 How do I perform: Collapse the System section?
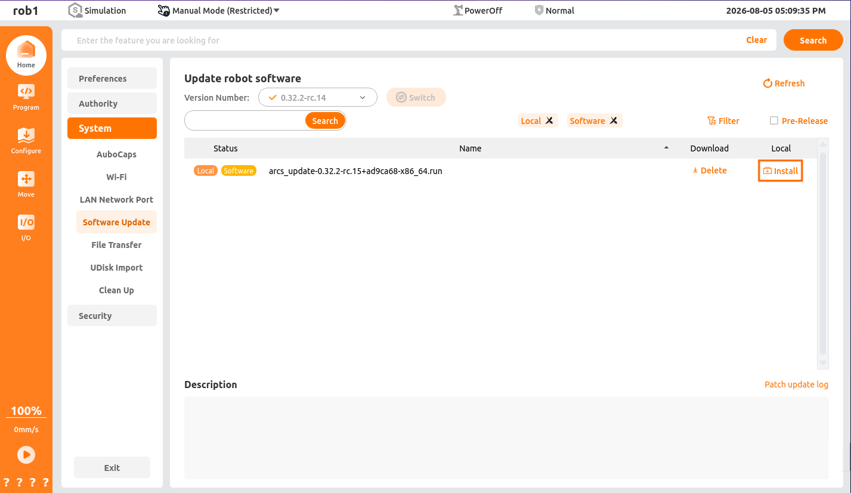click(x=112, y=128)
